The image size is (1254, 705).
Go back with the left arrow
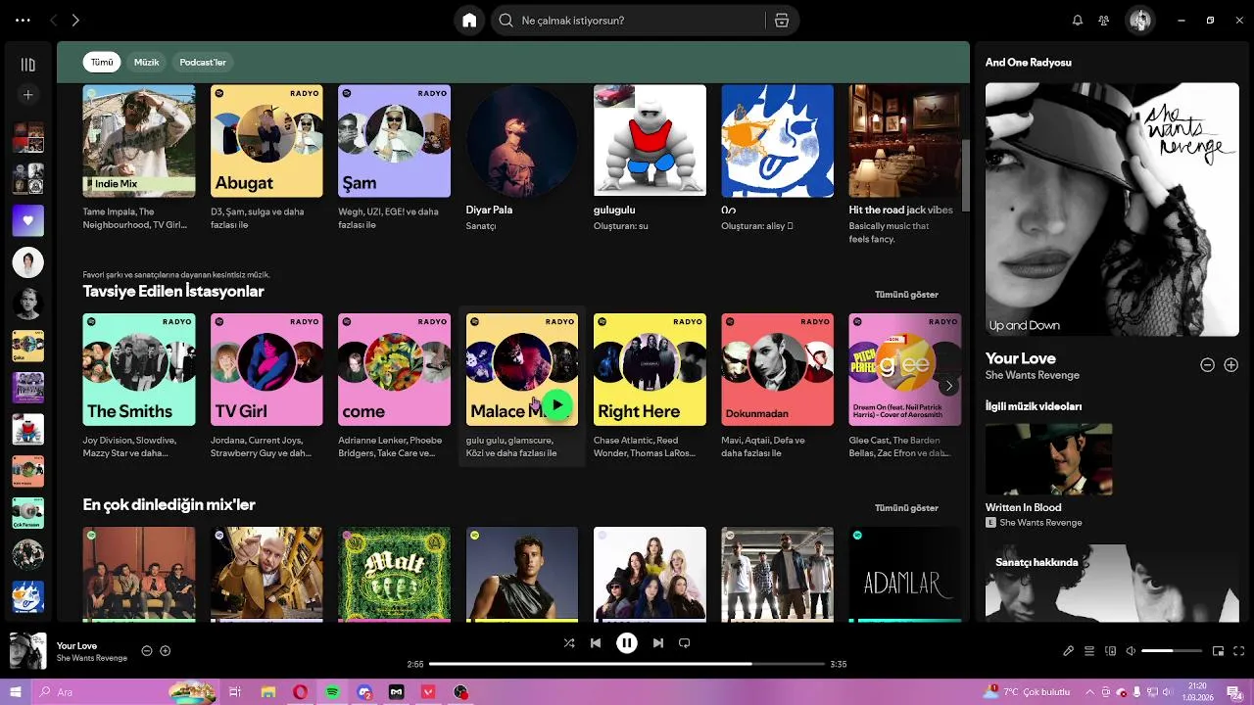point(53,21)
